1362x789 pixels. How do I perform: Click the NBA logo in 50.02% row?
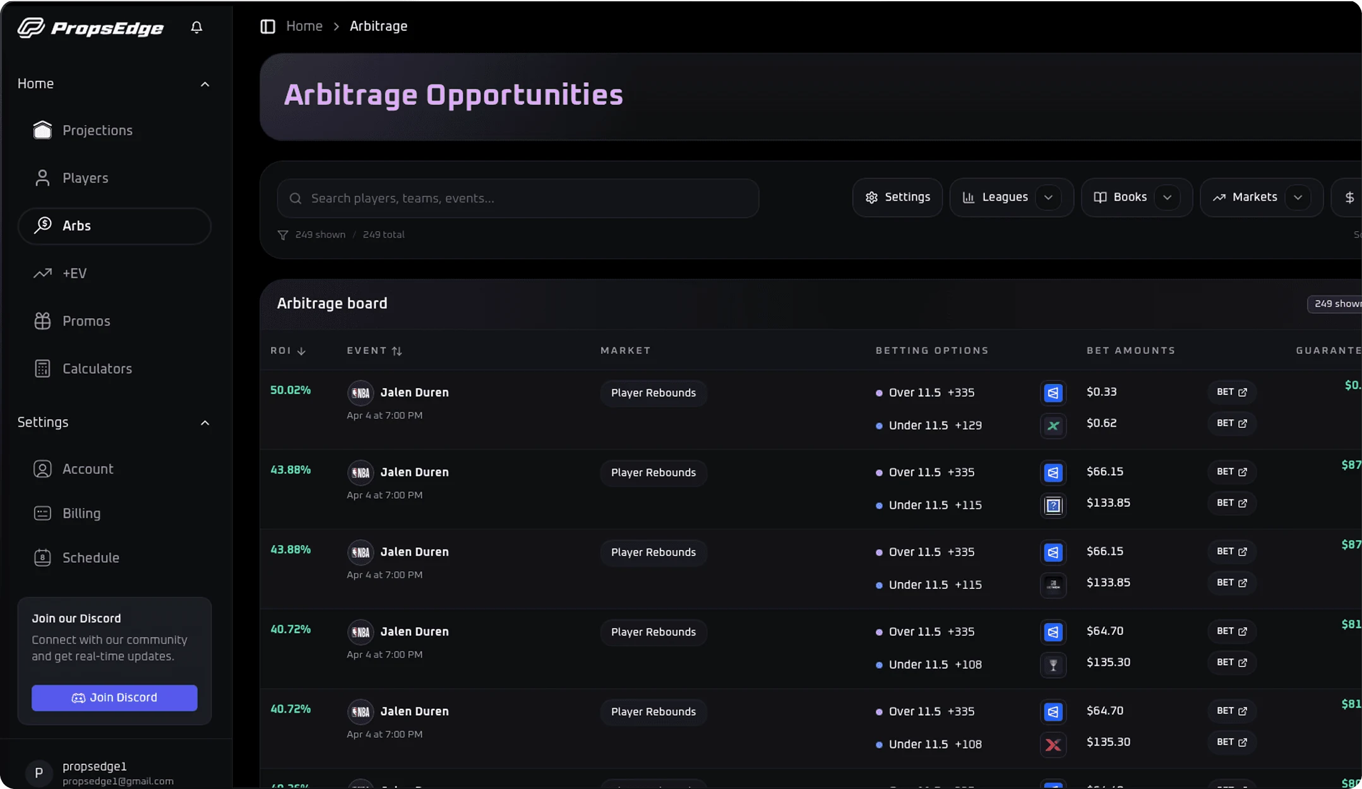(361, 393)
